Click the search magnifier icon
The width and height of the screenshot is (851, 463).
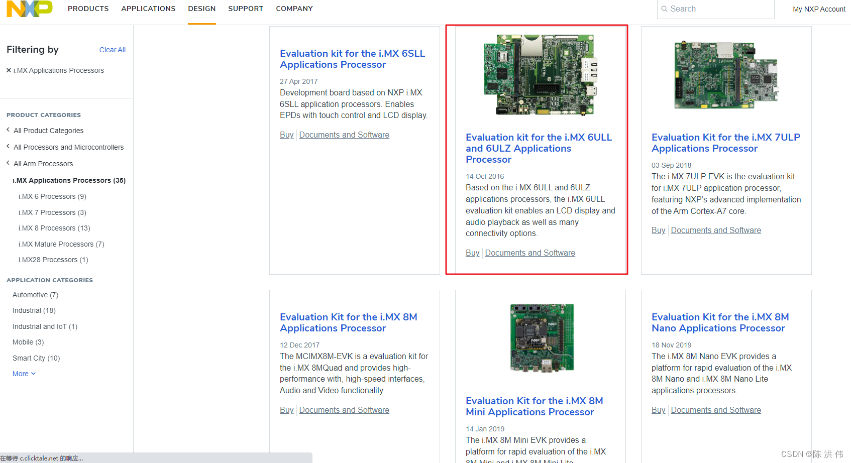pyautogui.click(x=664, y=9)
